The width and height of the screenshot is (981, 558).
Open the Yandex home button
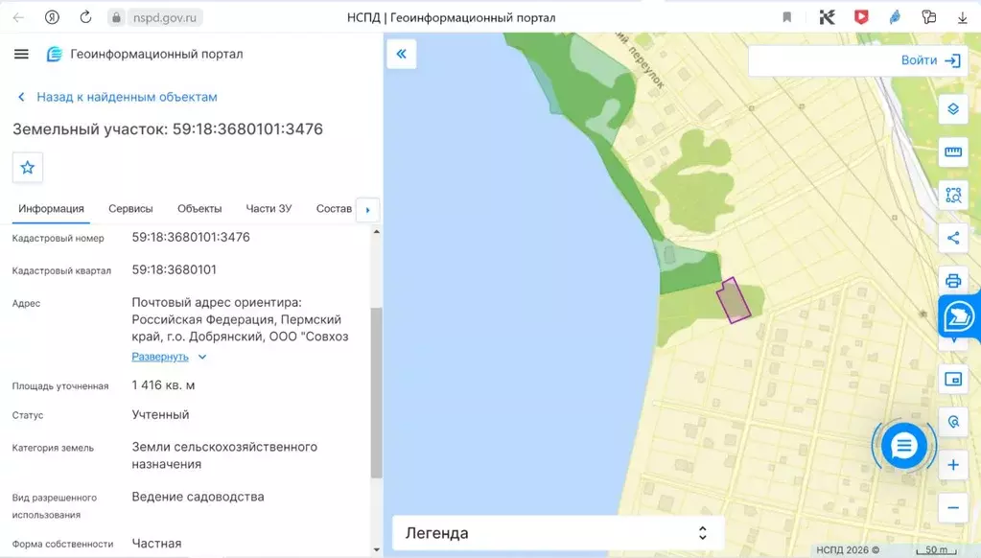[x=52, y=17]
